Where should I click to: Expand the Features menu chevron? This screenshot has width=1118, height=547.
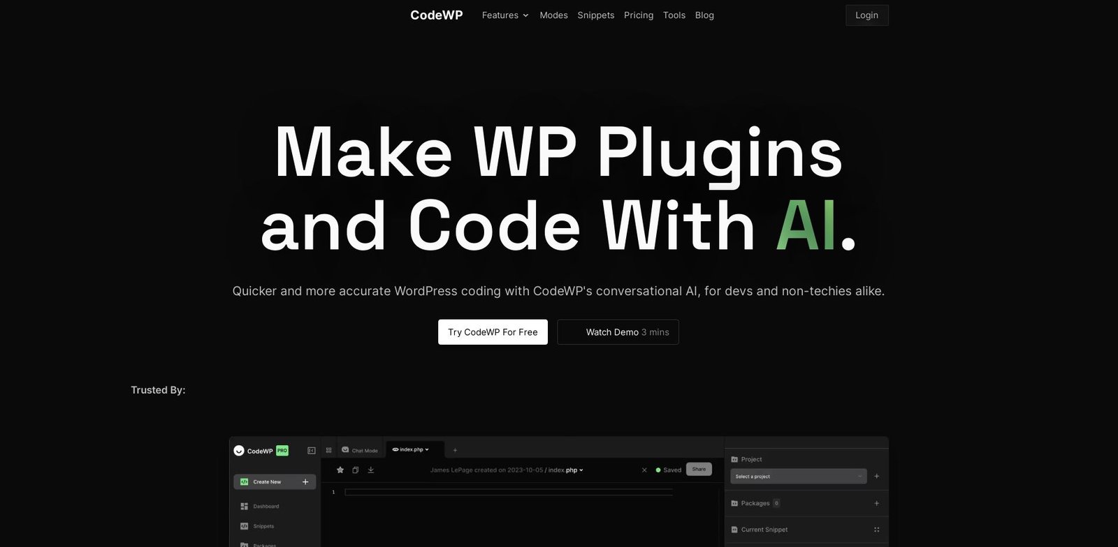point(525,15)
